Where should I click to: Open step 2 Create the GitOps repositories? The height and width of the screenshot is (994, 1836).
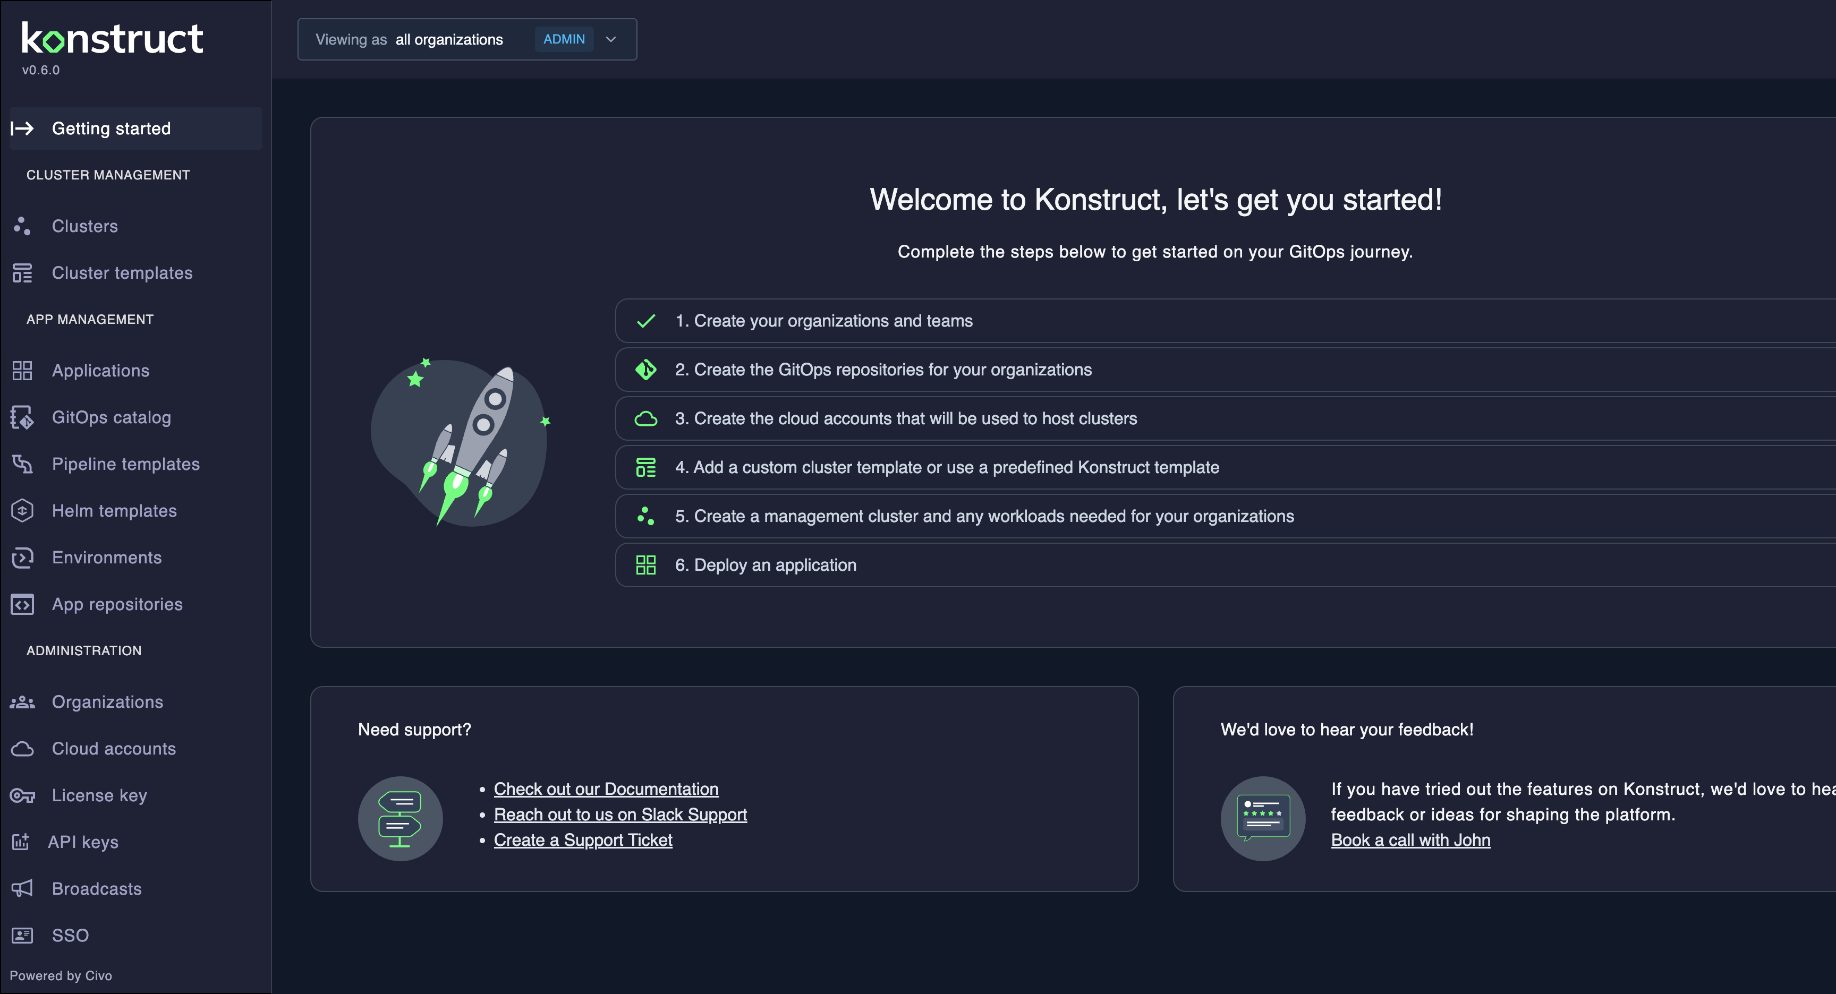pyautogui.click(x=1226, y=370)
